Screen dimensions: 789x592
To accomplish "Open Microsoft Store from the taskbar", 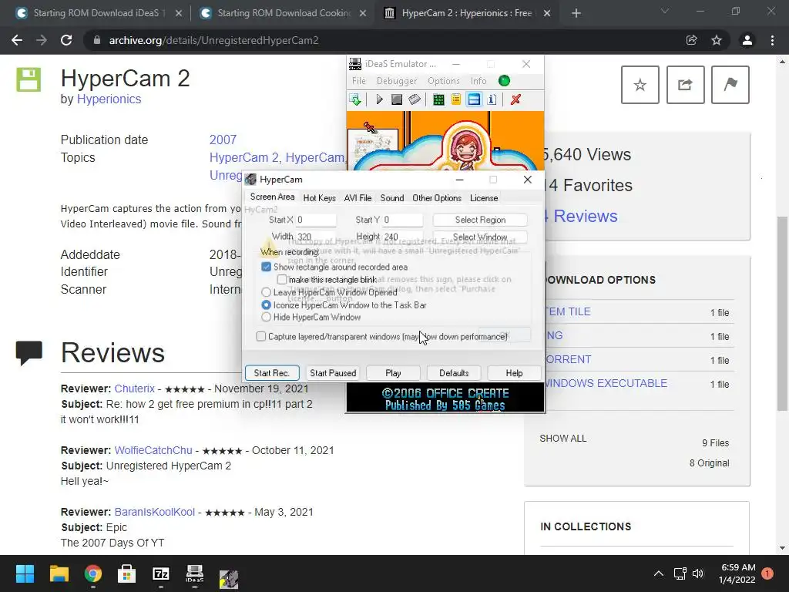I will click(126, 573).
